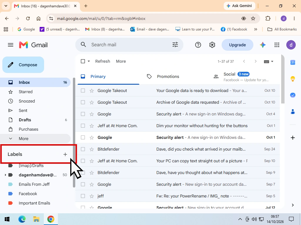Open Gmail Support help icon
This screenshot has height=225, width=301.
tap(198, 45)
